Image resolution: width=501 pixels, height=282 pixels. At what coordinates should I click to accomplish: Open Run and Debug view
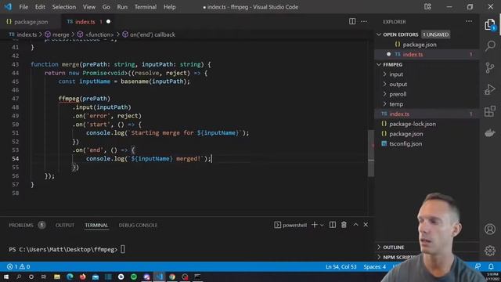[x=490, y=89]
